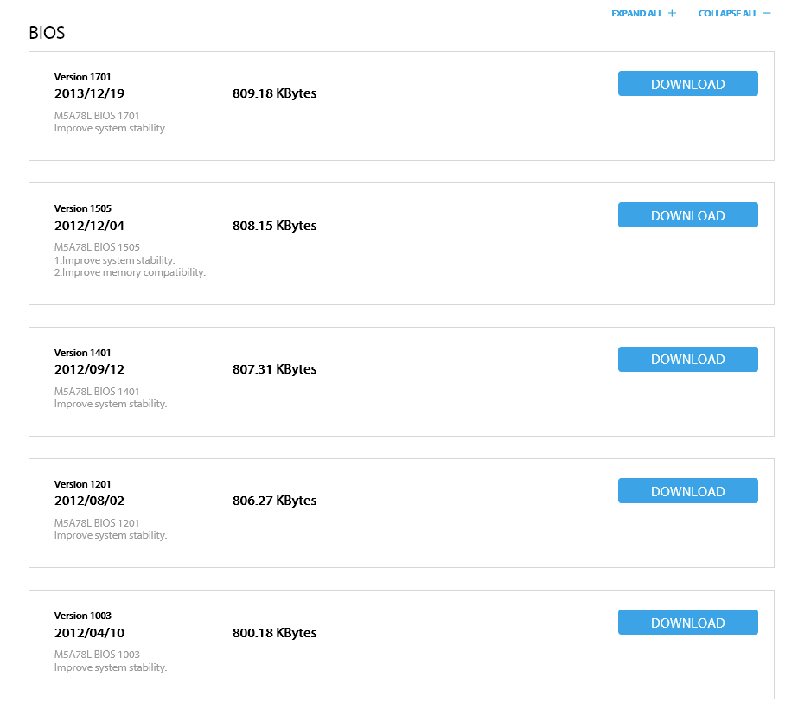Download BIOS Version 1505
The width and height of the screenshot is (798, 709).
point(687,214)
